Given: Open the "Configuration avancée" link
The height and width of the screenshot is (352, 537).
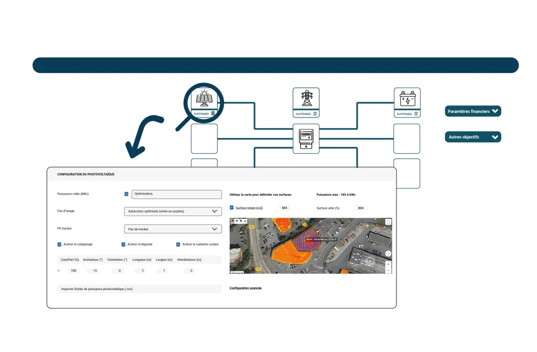Looking at the screenshot, I should (245, 287).
